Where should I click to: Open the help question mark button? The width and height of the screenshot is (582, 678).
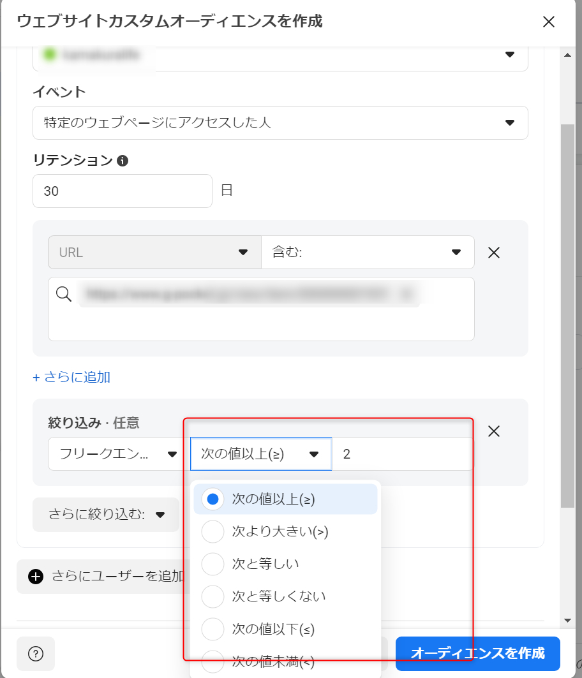36,654
